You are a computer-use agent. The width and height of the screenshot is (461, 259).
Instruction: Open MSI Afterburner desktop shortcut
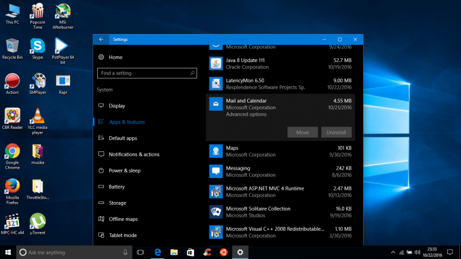point(63,16)
